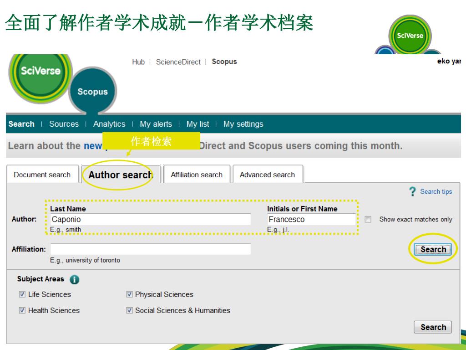
Task: Open My settings in navigation bar
Action: coord(243,124)
